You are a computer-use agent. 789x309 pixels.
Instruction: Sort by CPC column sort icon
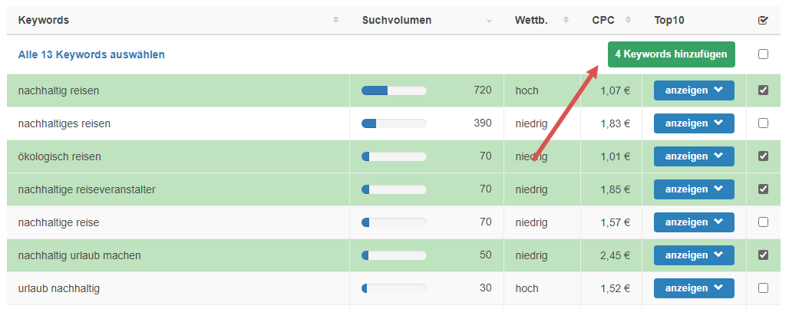(x=628, y=21)
